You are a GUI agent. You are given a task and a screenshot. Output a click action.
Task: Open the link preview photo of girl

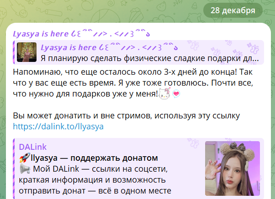coord(233,168)
